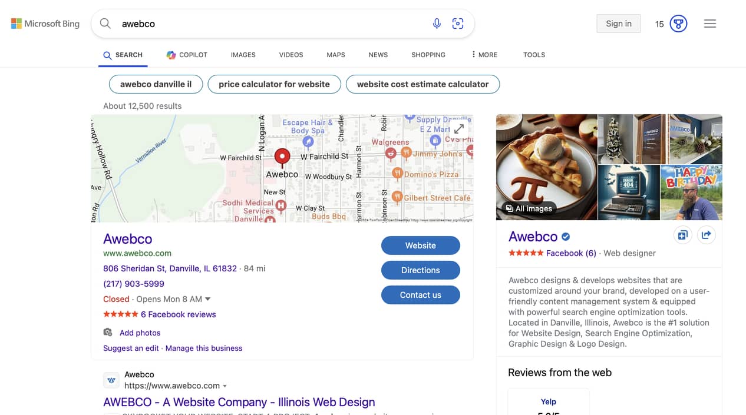Click the Contact us button
Screen dimensions: 746x415
(421, 295)
